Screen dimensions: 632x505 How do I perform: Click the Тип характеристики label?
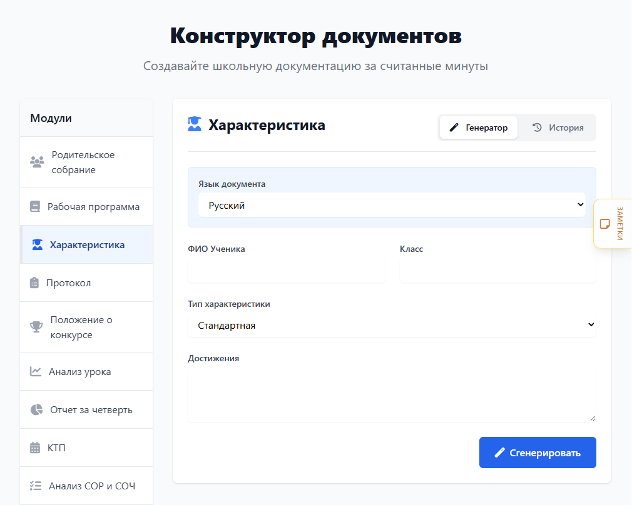point(229,304)
